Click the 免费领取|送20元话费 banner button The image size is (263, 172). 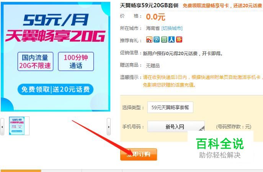pos(56,89)
